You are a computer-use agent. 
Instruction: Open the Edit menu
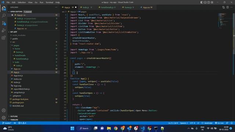[14, 3]
